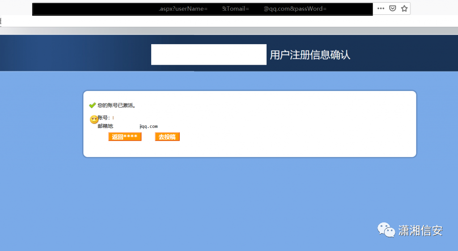This screenshot has height=251, width=458.
Task: Click the orange 去投稿 button
Action: click(x=167, y=137)
